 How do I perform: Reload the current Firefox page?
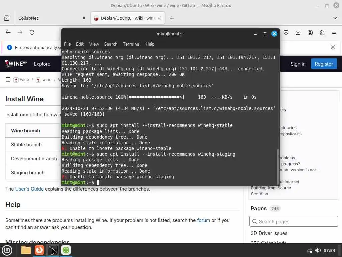pyautogui.click(x=32, y=32)
